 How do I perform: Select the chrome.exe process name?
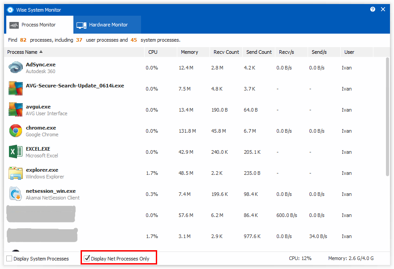point(41,128)
